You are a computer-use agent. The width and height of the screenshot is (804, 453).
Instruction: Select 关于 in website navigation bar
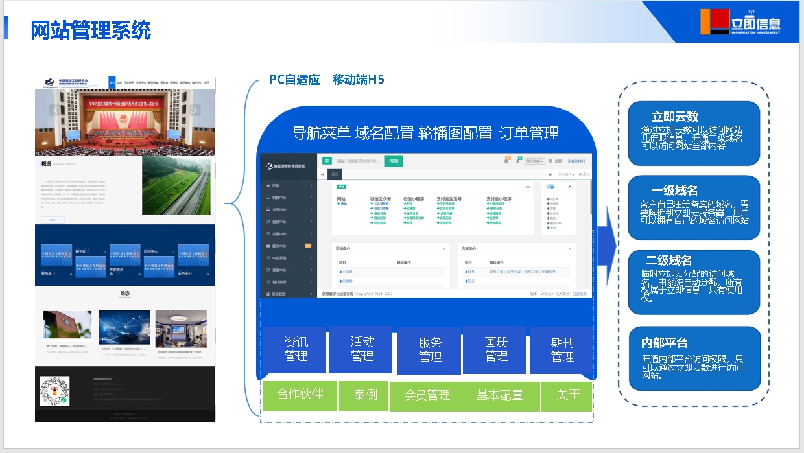[207, 82]
